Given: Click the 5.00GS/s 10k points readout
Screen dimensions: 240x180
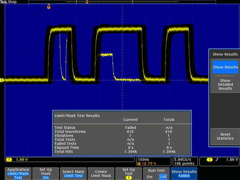Looking at the screenshot, I should click(x=184, y=162).
